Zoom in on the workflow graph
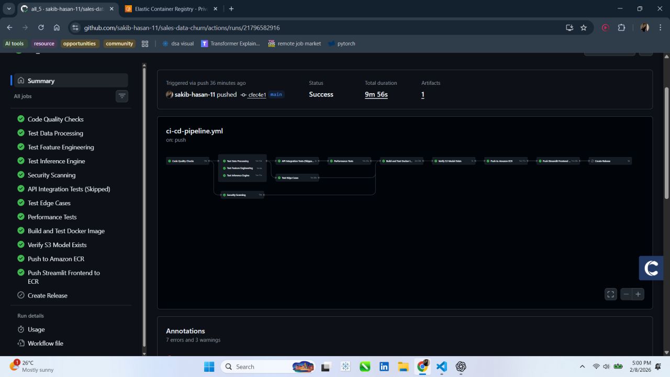 click(x=638, y=294)
